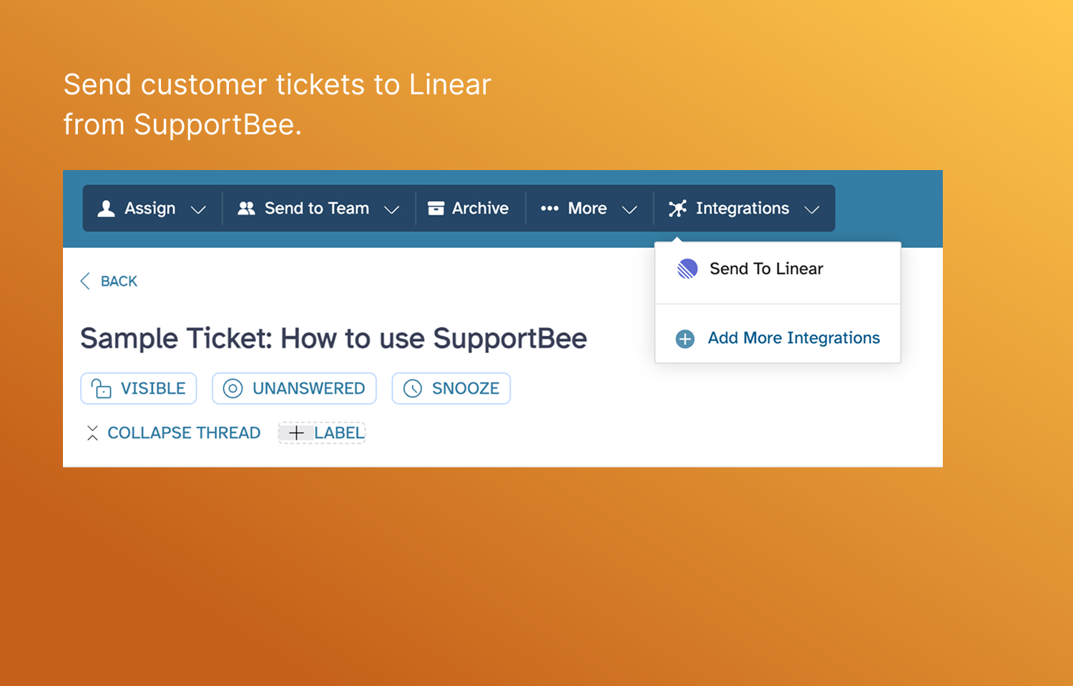Click the group icon next to Send to Team
The image size is (1073, 686).
(x=246, y=208)
